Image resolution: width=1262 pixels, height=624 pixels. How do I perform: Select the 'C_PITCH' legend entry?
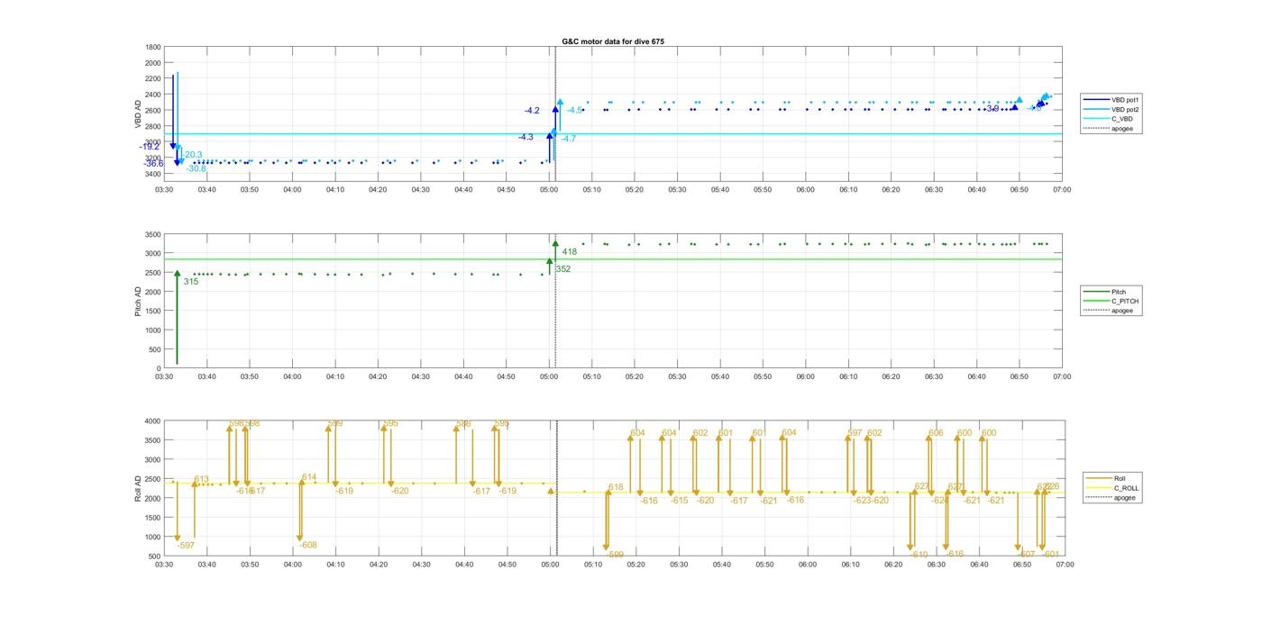1111,301
